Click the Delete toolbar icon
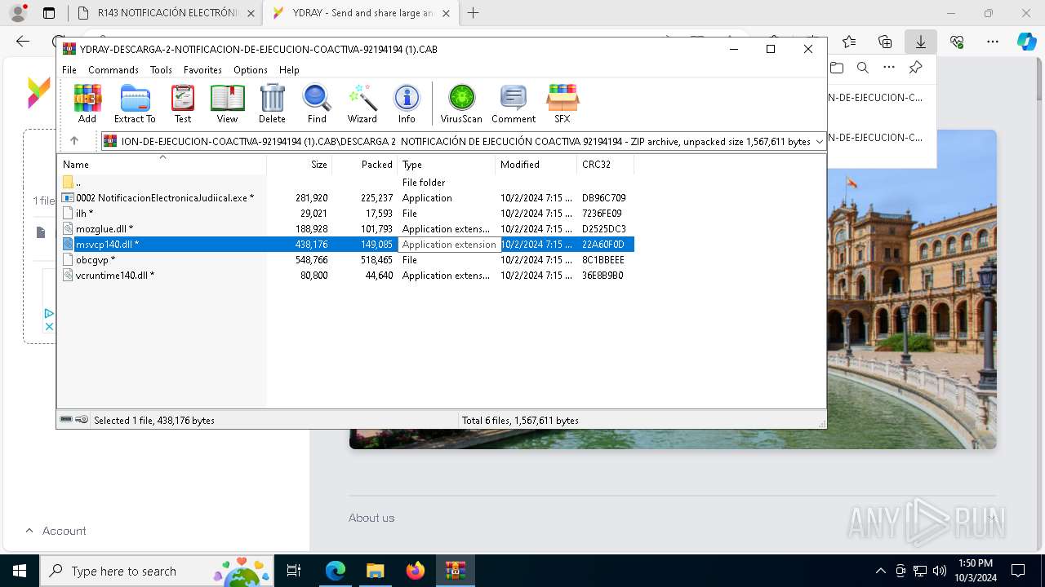Viewport: 1045px width, 587px height. click(x=272, y=104)
